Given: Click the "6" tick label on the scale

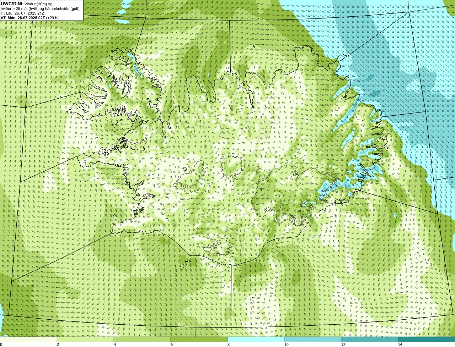Looking at the screenshot, I should pos(171,345).
